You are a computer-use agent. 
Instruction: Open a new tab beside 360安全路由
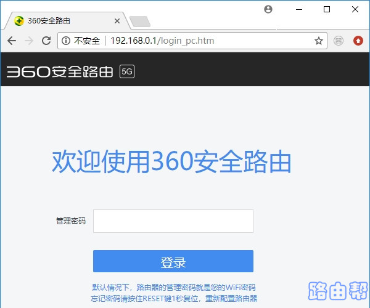coord(140,22)
